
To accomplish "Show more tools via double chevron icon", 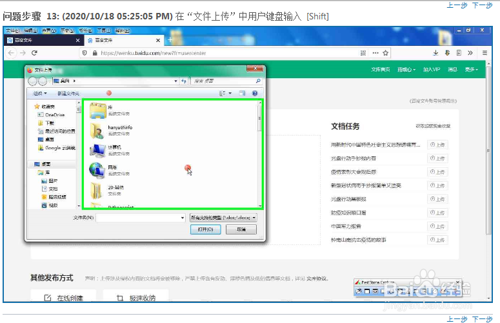I will click(470, 53).
